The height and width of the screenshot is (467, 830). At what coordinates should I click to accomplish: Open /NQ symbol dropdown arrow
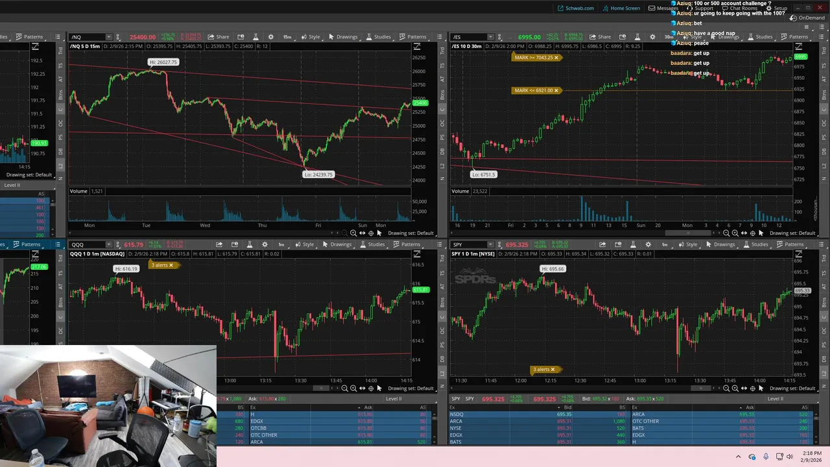tap(108, 37)
